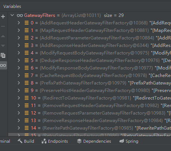Click list icon of element 3

(27, 45)
